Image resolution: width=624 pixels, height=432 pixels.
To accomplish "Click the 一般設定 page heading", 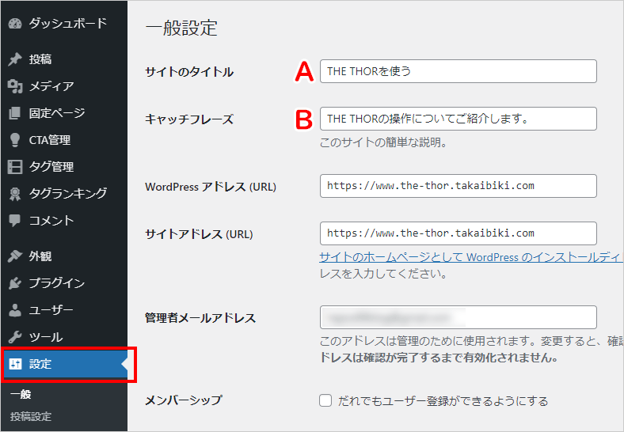I will pos(181,28).
